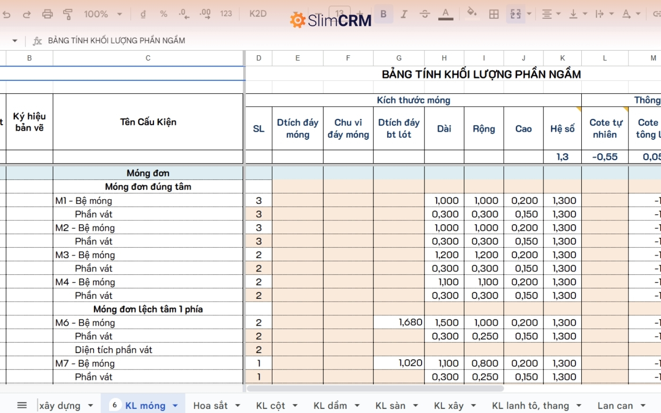
Task: Click the horizontal scrollbar thumb
Action: pyautogui.click(x=375, y=388)
